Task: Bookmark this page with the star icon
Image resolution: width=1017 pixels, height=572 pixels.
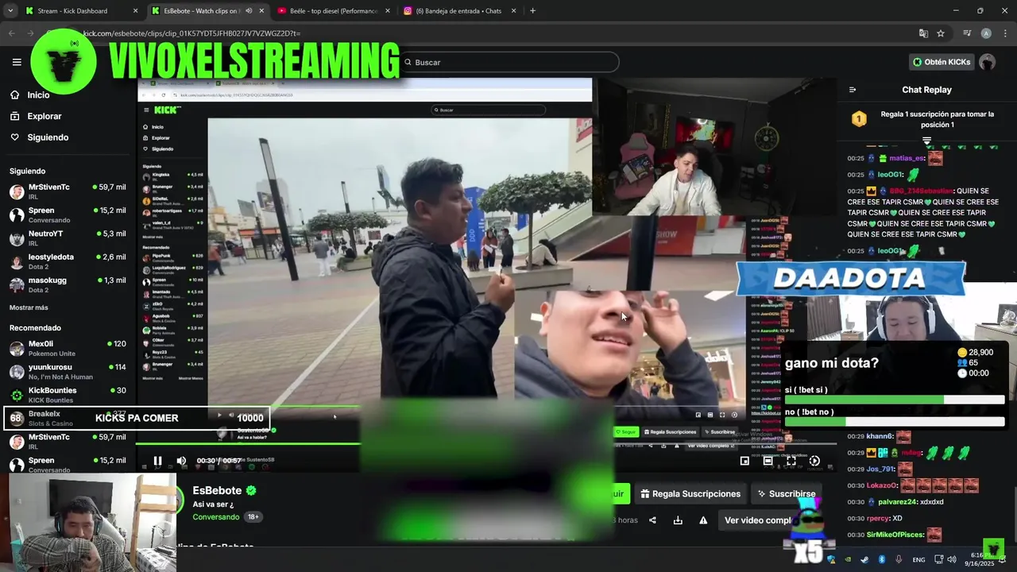Action: click(x=941, y=33)
